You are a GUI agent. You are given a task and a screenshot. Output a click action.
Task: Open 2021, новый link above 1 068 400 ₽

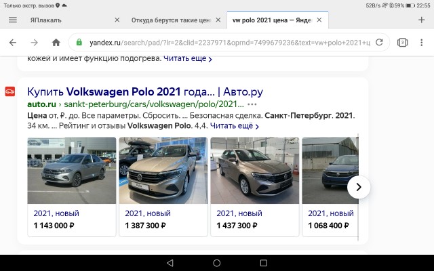(331, 213)
